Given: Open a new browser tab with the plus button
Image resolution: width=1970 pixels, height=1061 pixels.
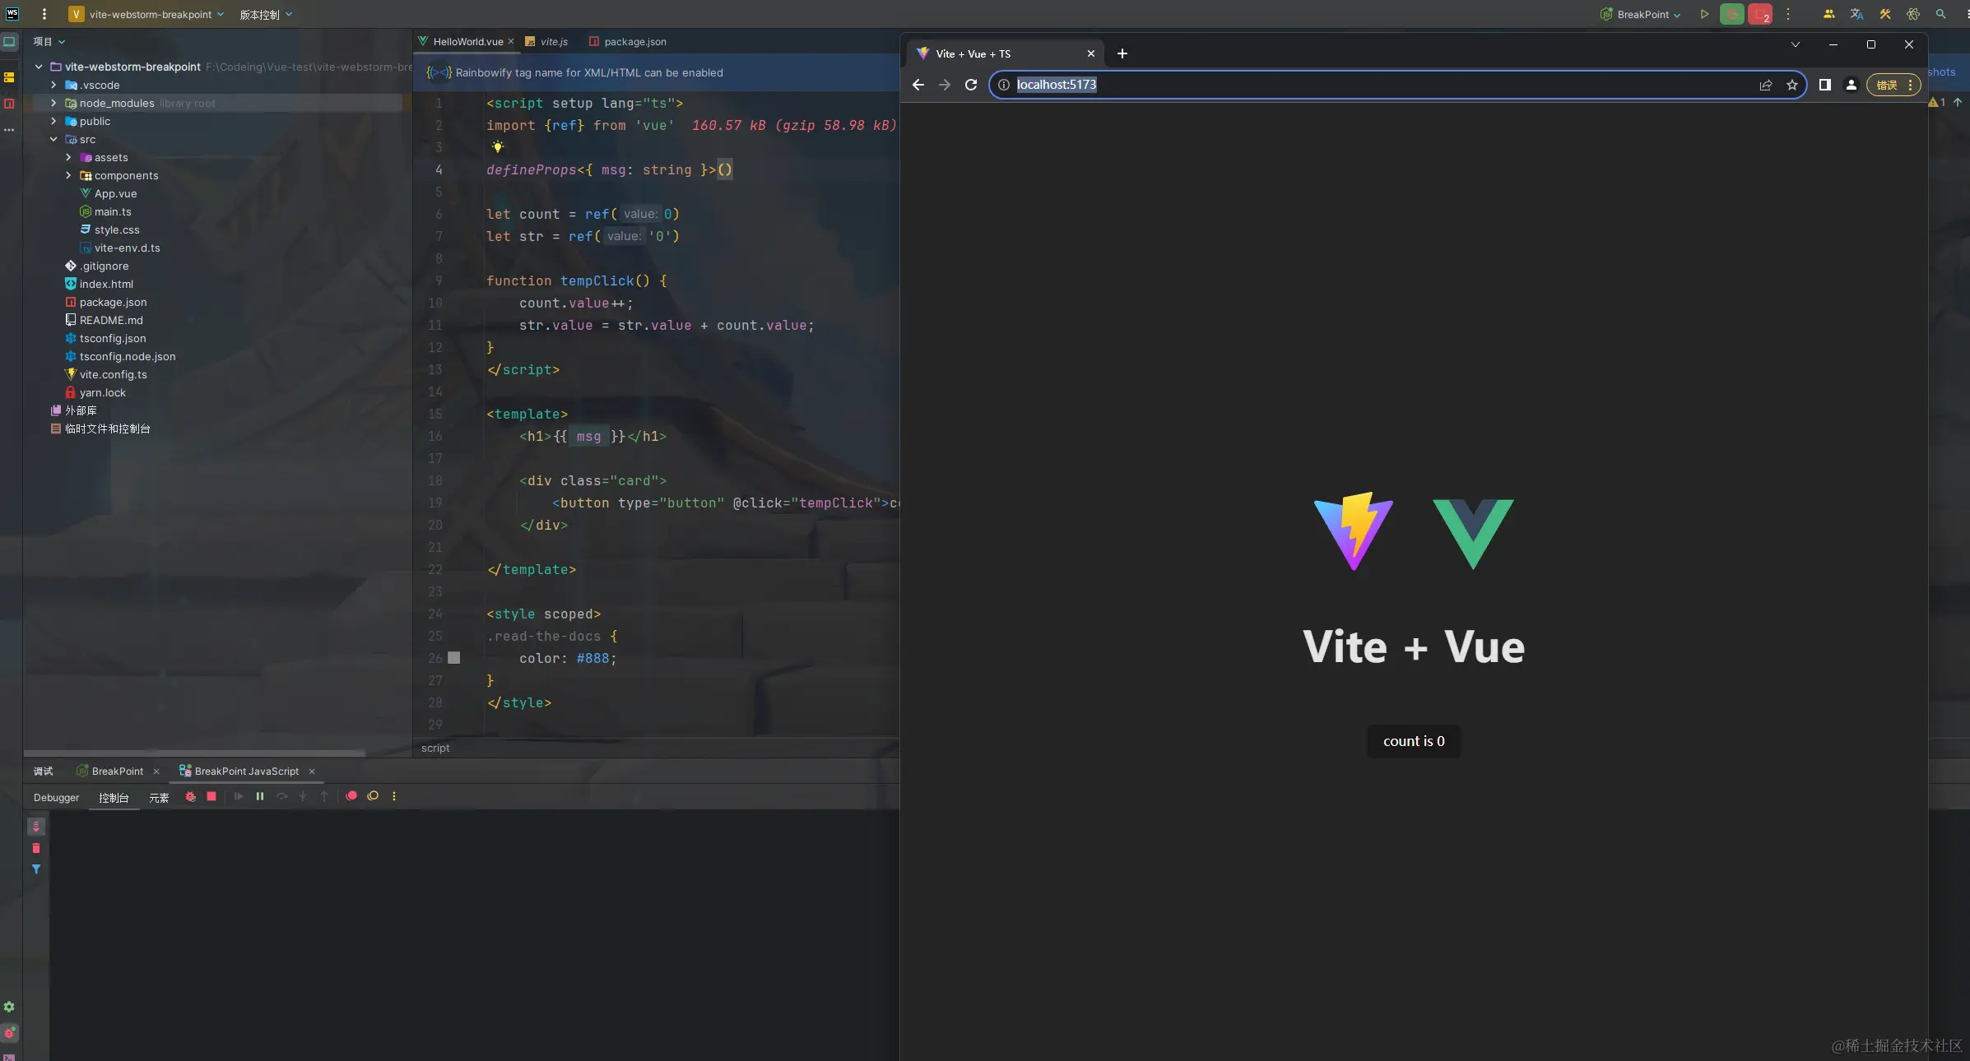Looking at the screenshot, I should (1121, 53).
